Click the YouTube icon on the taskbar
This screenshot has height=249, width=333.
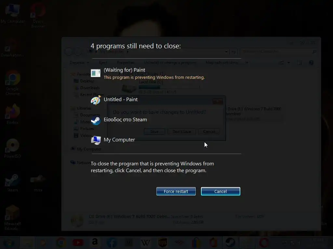[x=78, y=243]
